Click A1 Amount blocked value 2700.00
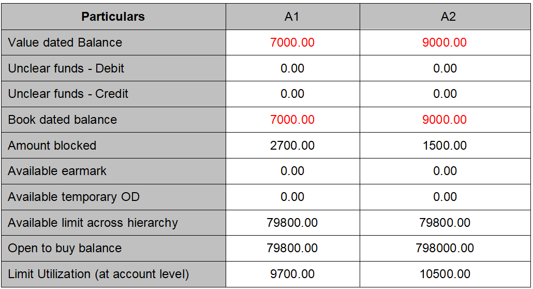Screen dimensions: 533x289 292,146
